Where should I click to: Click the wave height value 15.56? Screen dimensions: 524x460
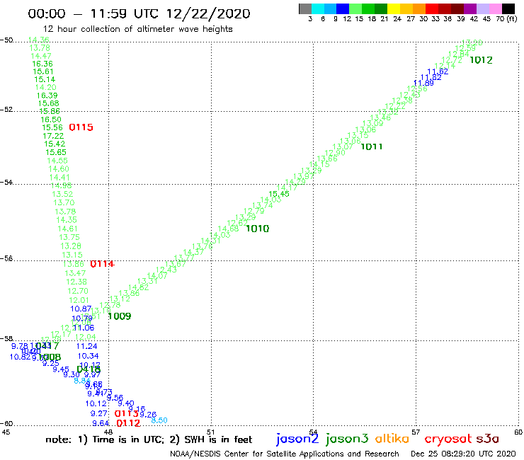pos(52,127)
